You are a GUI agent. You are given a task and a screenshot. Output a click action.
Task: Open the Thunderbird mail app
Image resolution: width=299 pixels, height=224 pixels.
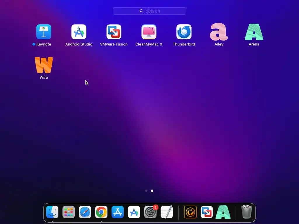coord(184,32)
